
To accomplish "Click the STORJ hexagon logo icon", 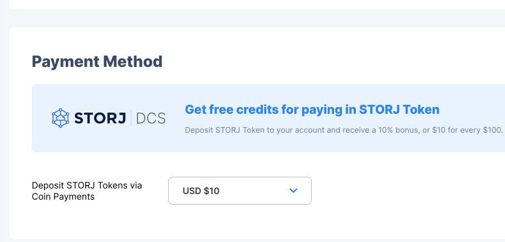I will pos(60,118).
